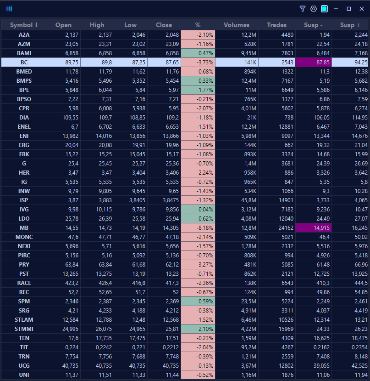
Task: Click BC purple Susp - cell 87,85
Action: click(313, 63)
